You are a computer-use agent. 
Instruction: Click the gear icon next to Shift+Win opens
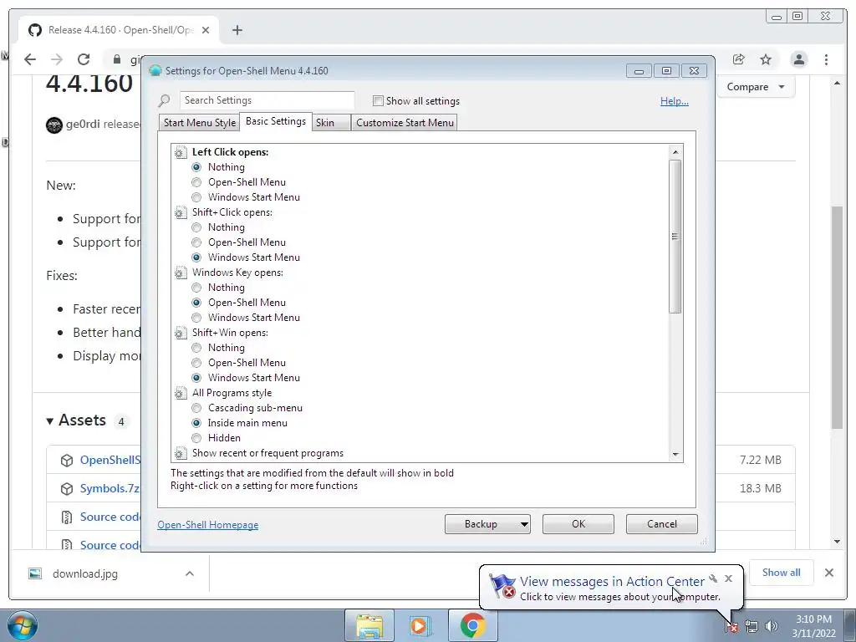pyautogui.click(x=181, y=333)
